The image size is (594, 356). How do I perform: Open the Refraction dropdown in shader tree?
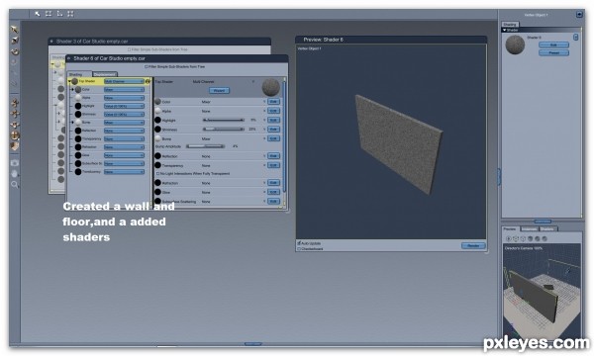coord(124,147)
